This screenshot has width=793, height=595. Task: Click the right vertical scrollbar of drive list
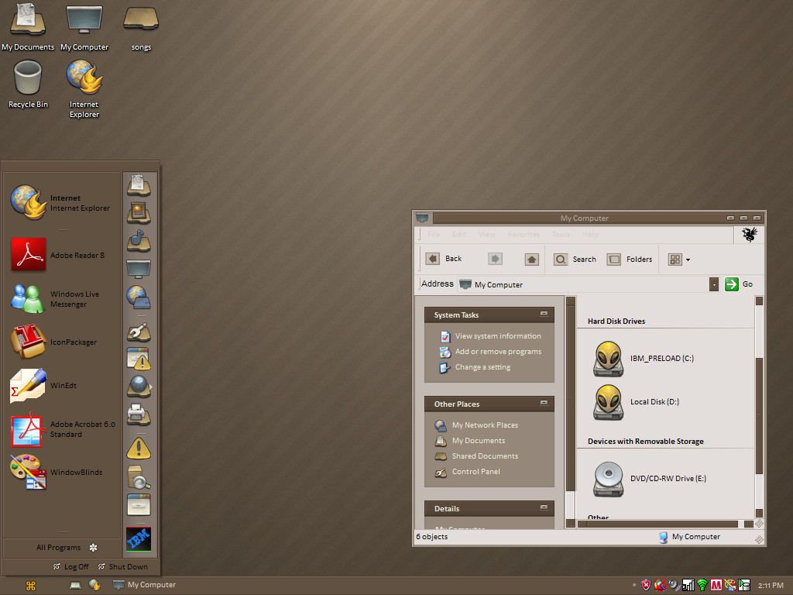(x=759, y=408)
